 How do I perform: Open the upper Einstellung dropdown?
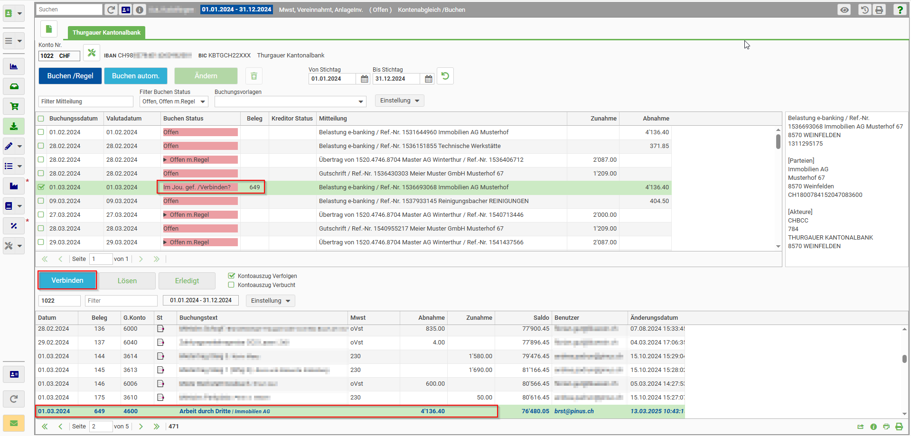[399, 101]
